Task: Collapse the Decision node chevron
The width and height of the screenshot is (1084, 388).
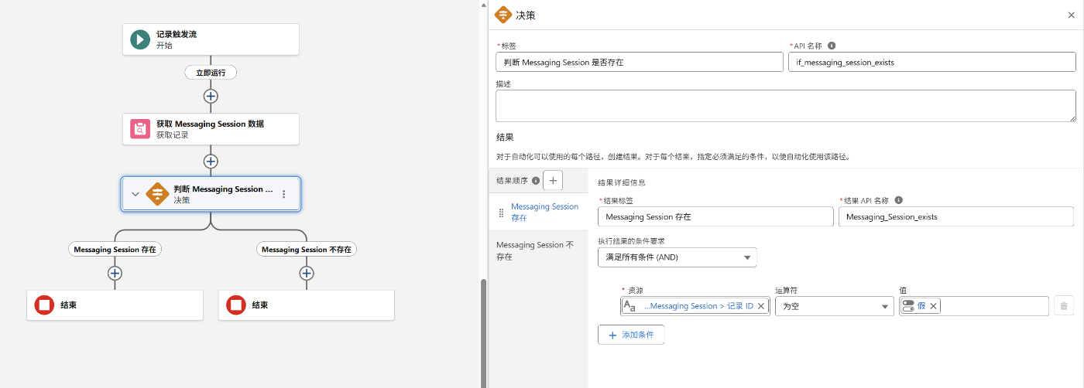Action: 135,194
